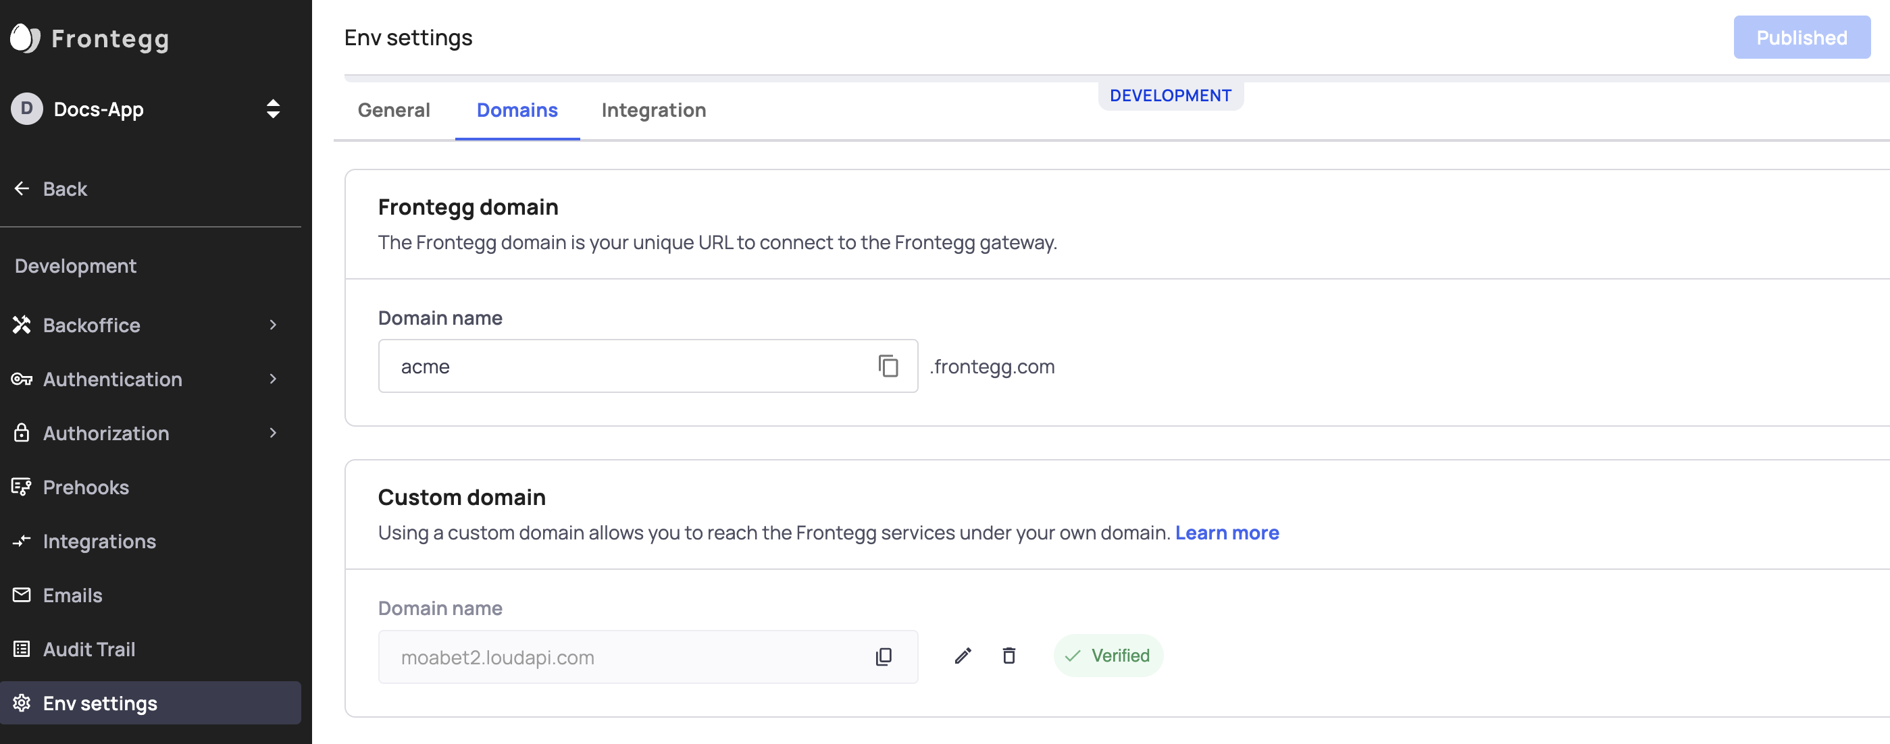Select Env settings in sidebar
Image resolution: width=1890 pixels, height=744 pixels.
pyautogui.click(x=100, y=703)
